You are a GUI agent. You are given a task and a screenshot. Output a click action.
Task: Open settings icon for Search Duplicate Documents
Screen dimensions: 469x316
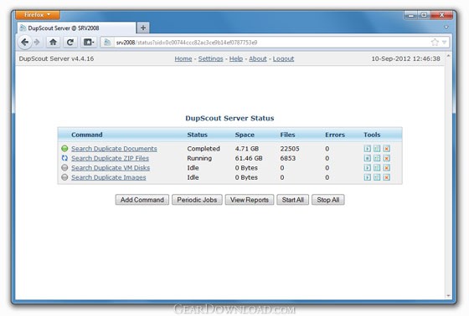[x=377, y=149]
